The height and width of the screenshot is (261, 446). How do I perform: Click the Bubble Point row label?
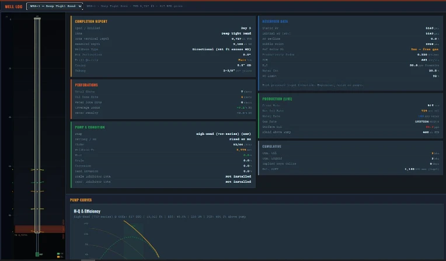tap(273, 44)
